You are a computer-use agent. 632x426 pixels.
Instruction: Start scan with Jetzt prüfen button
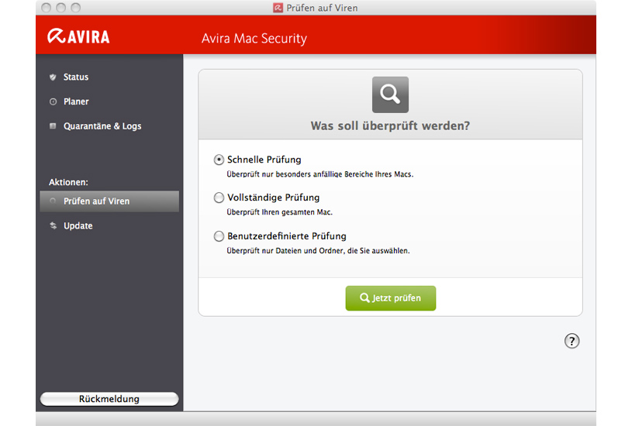[391, 298]
